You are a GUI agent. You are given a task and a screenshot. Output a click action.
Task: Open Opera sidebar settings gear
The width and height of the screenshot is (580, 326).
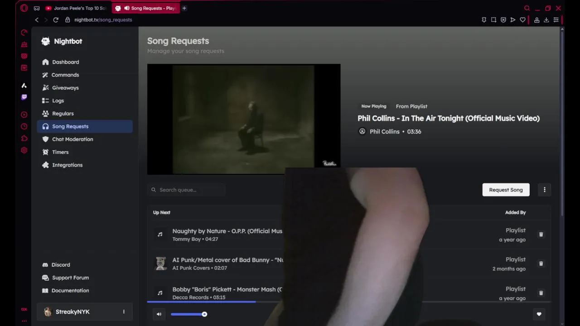[x=24, y=150]
